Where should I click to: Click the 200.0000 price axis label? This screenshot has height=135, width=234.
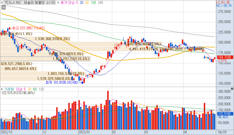(x=224, y=43)
